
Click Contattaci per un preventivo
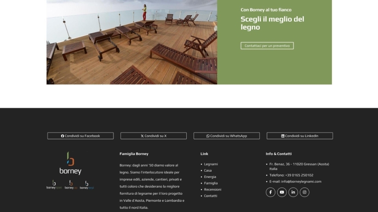coord(267,46)
